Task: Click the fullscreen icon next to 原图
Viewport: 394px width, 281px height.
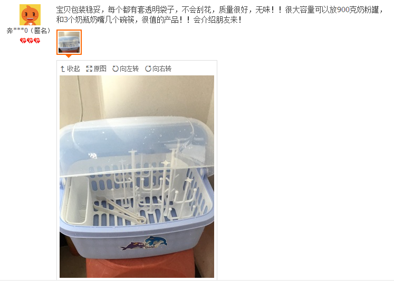Action: click(89, 69)
